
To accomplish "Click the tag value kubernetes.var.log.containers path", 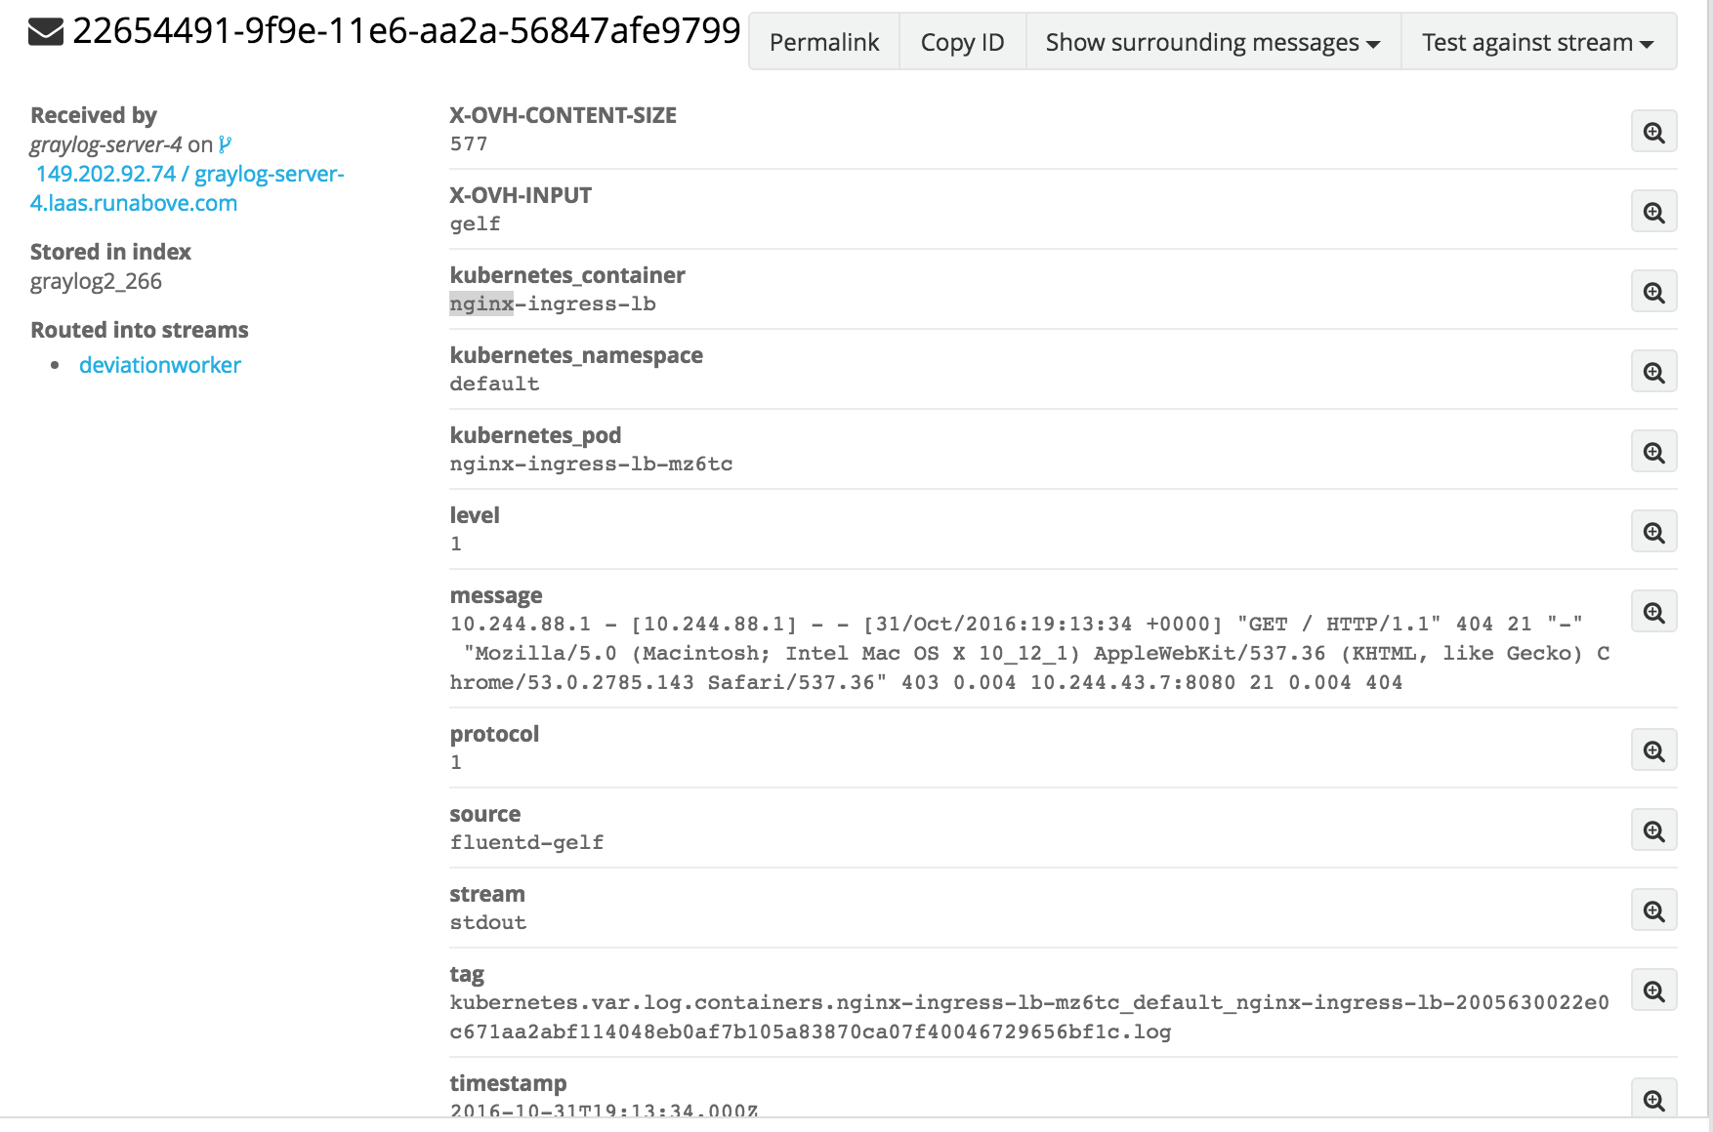I will coord(1029,1018).
